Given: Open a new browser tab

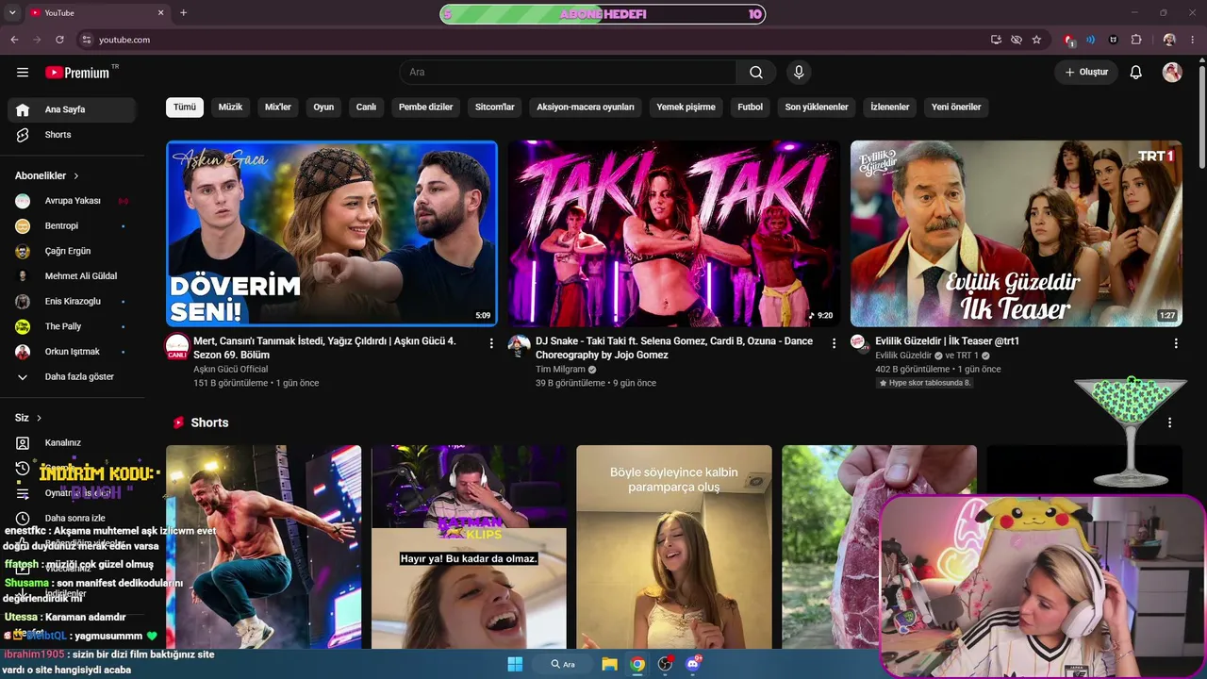Looking at the screenshot, I should 184,13.
